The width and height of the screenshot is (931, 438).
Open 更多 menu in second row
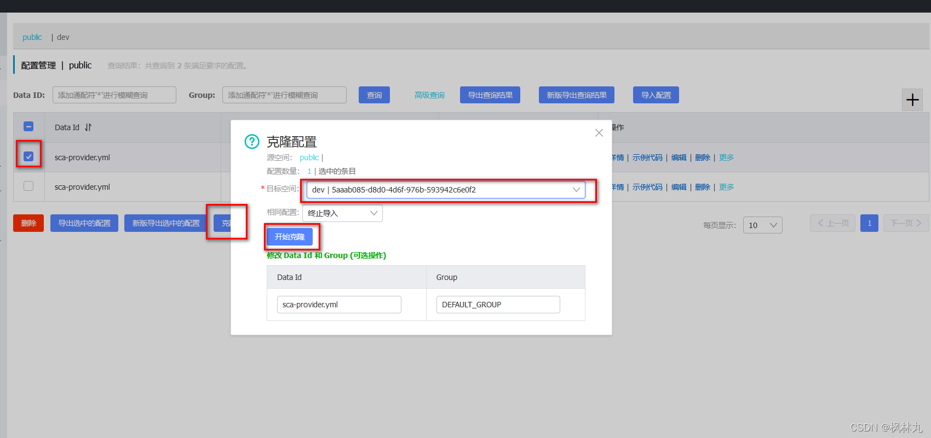727,187
